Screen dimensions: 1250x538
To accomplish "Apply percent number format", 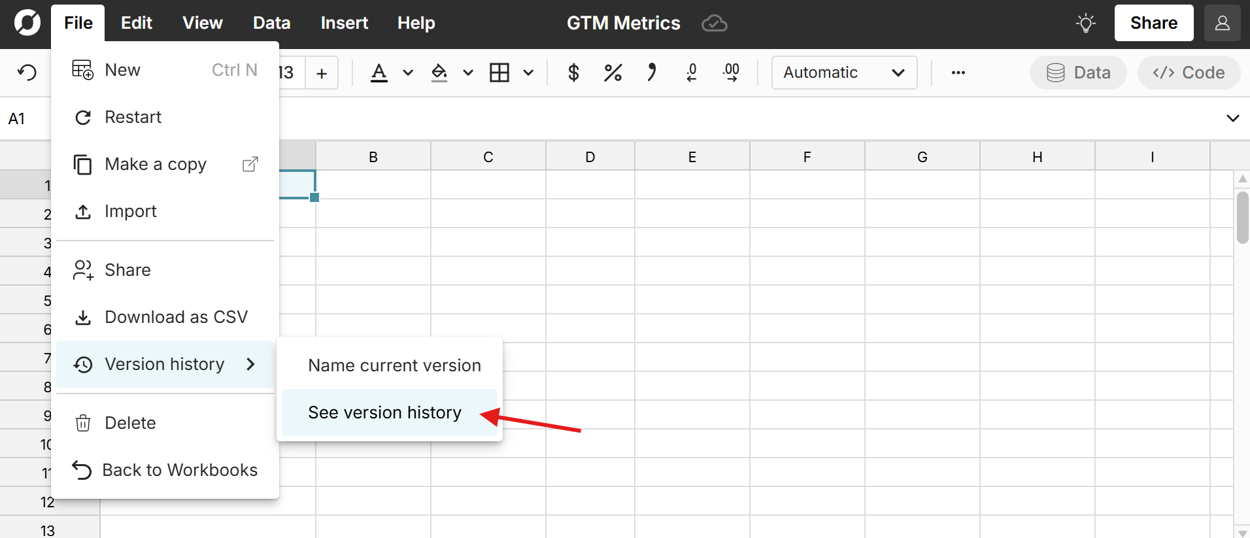I will pos(613,73).
